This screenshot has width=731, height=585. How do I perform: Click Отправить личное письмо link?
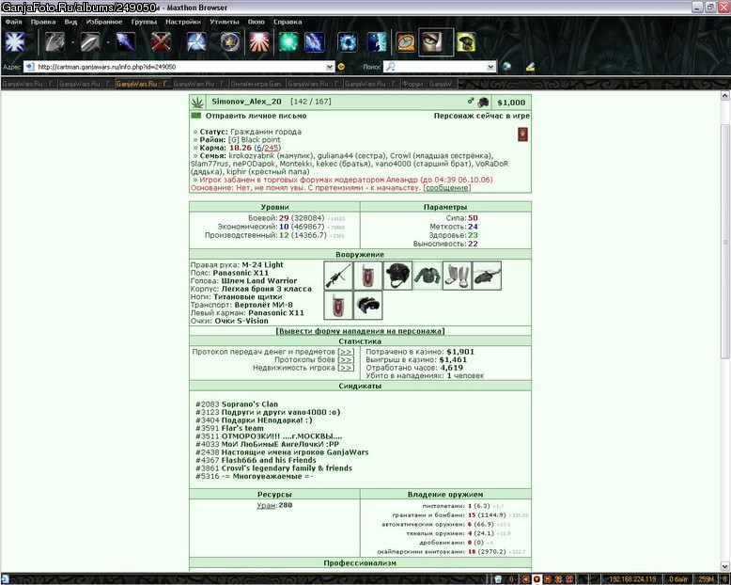256,116
